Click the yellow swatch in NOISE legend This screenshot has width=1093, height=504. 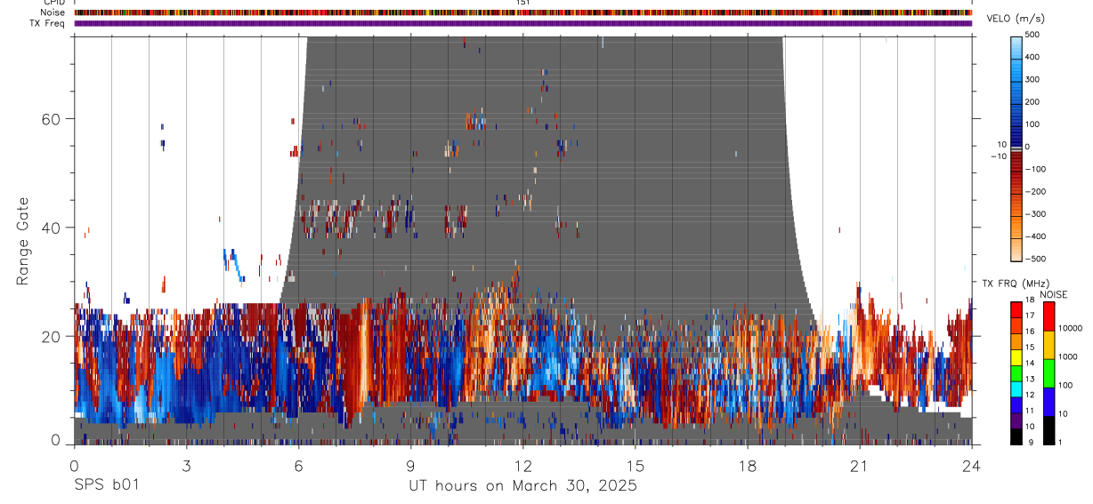coord(1048,344)
